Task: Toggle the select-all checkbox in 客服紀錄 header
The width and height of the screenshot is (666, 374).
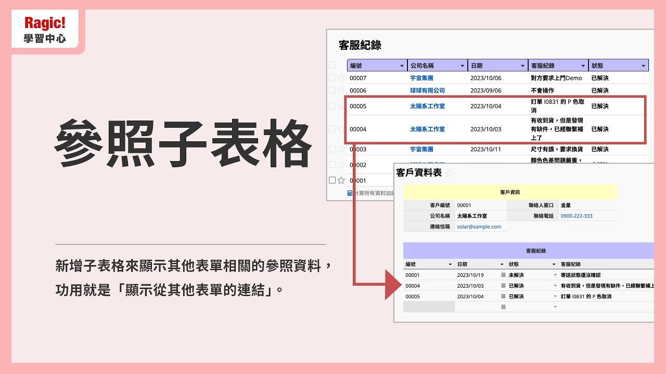Action: pos(332,65)
